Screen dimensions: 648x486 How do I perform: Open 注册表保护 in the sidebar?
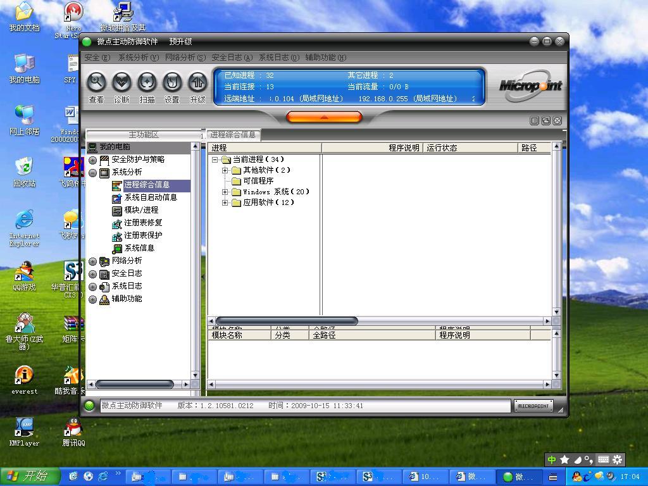click(143, 235)
